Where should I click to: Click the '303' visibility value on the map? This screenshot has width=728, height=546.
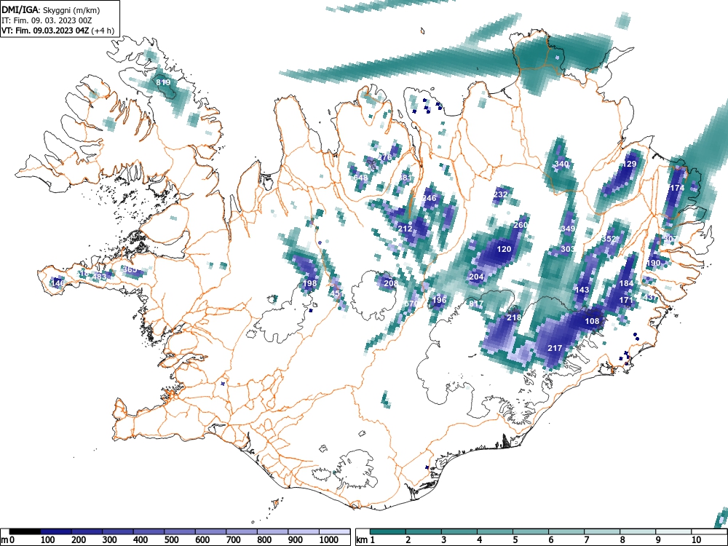coord(568,249)
